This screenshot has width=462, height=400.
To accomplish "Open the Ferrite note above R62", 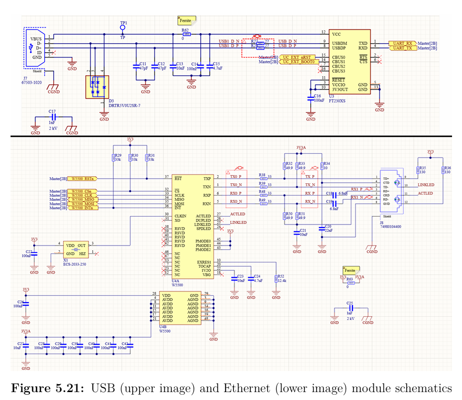I will coord(186,21).
